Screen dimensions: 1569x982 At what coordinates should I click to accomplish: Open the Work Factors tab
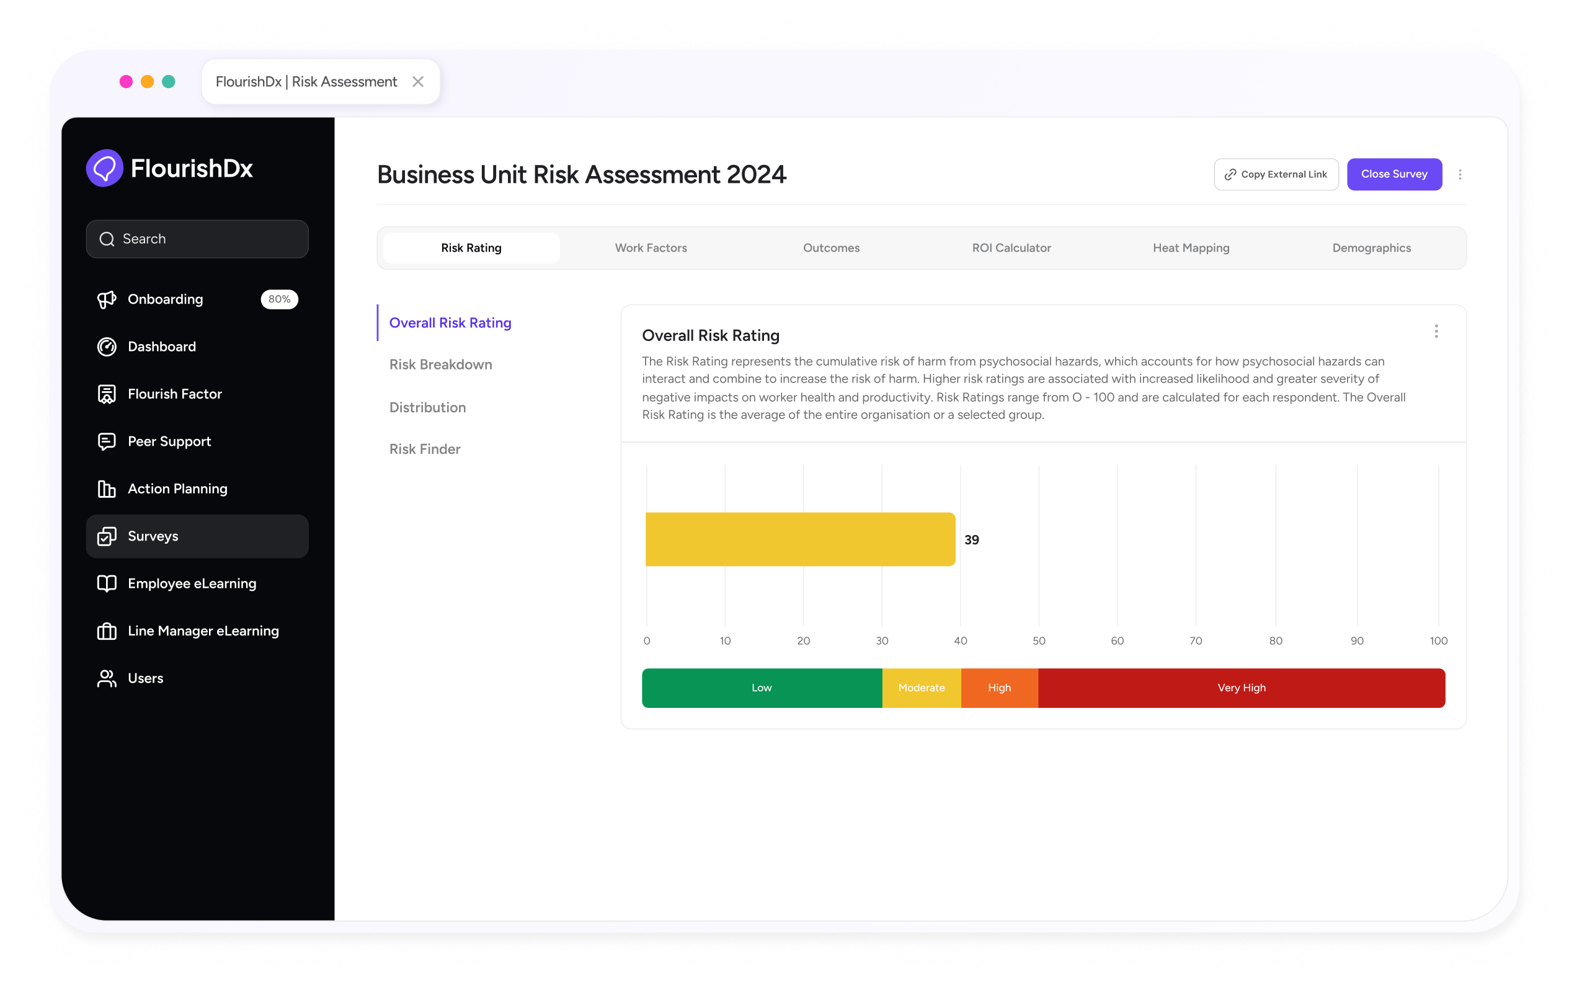[651, 248]
